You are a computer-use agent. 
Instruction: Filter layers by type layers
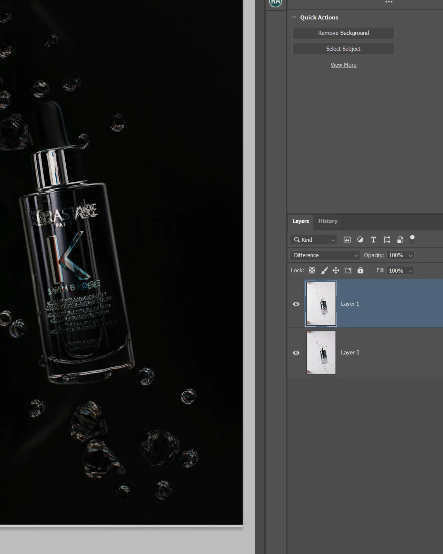tap(374, 240)
